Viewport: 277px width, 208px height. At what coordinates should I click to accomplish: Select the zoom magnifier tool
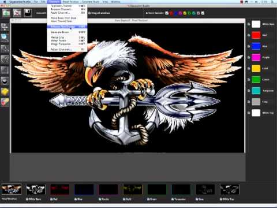tap(5, 38)
